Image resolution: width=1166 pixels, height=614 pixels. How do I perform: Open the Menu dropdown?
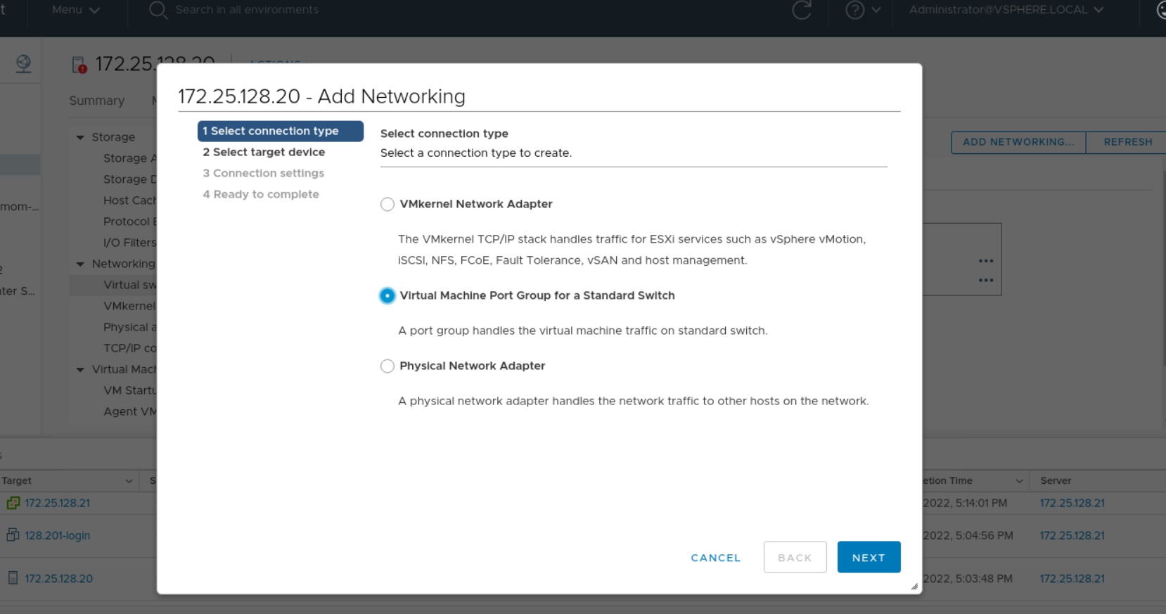(x=75, y=11)
